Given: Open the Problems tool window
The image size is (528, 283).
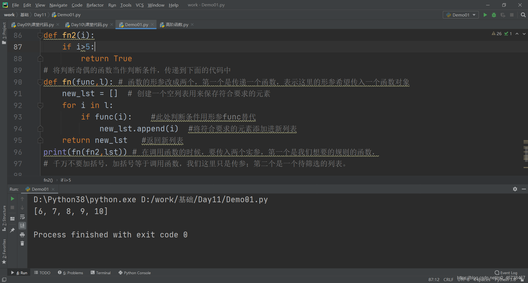Looking at the screenshot, I should coord(70,273).
